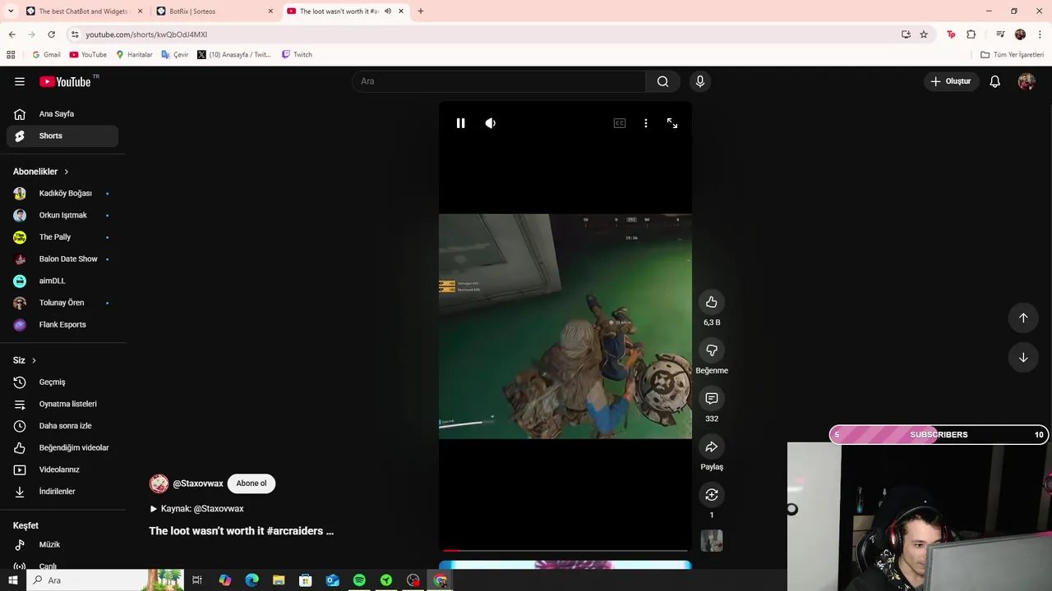Start voice search with microphone
The height and width of the screenshot is (591, 1052).
point(700,81)
